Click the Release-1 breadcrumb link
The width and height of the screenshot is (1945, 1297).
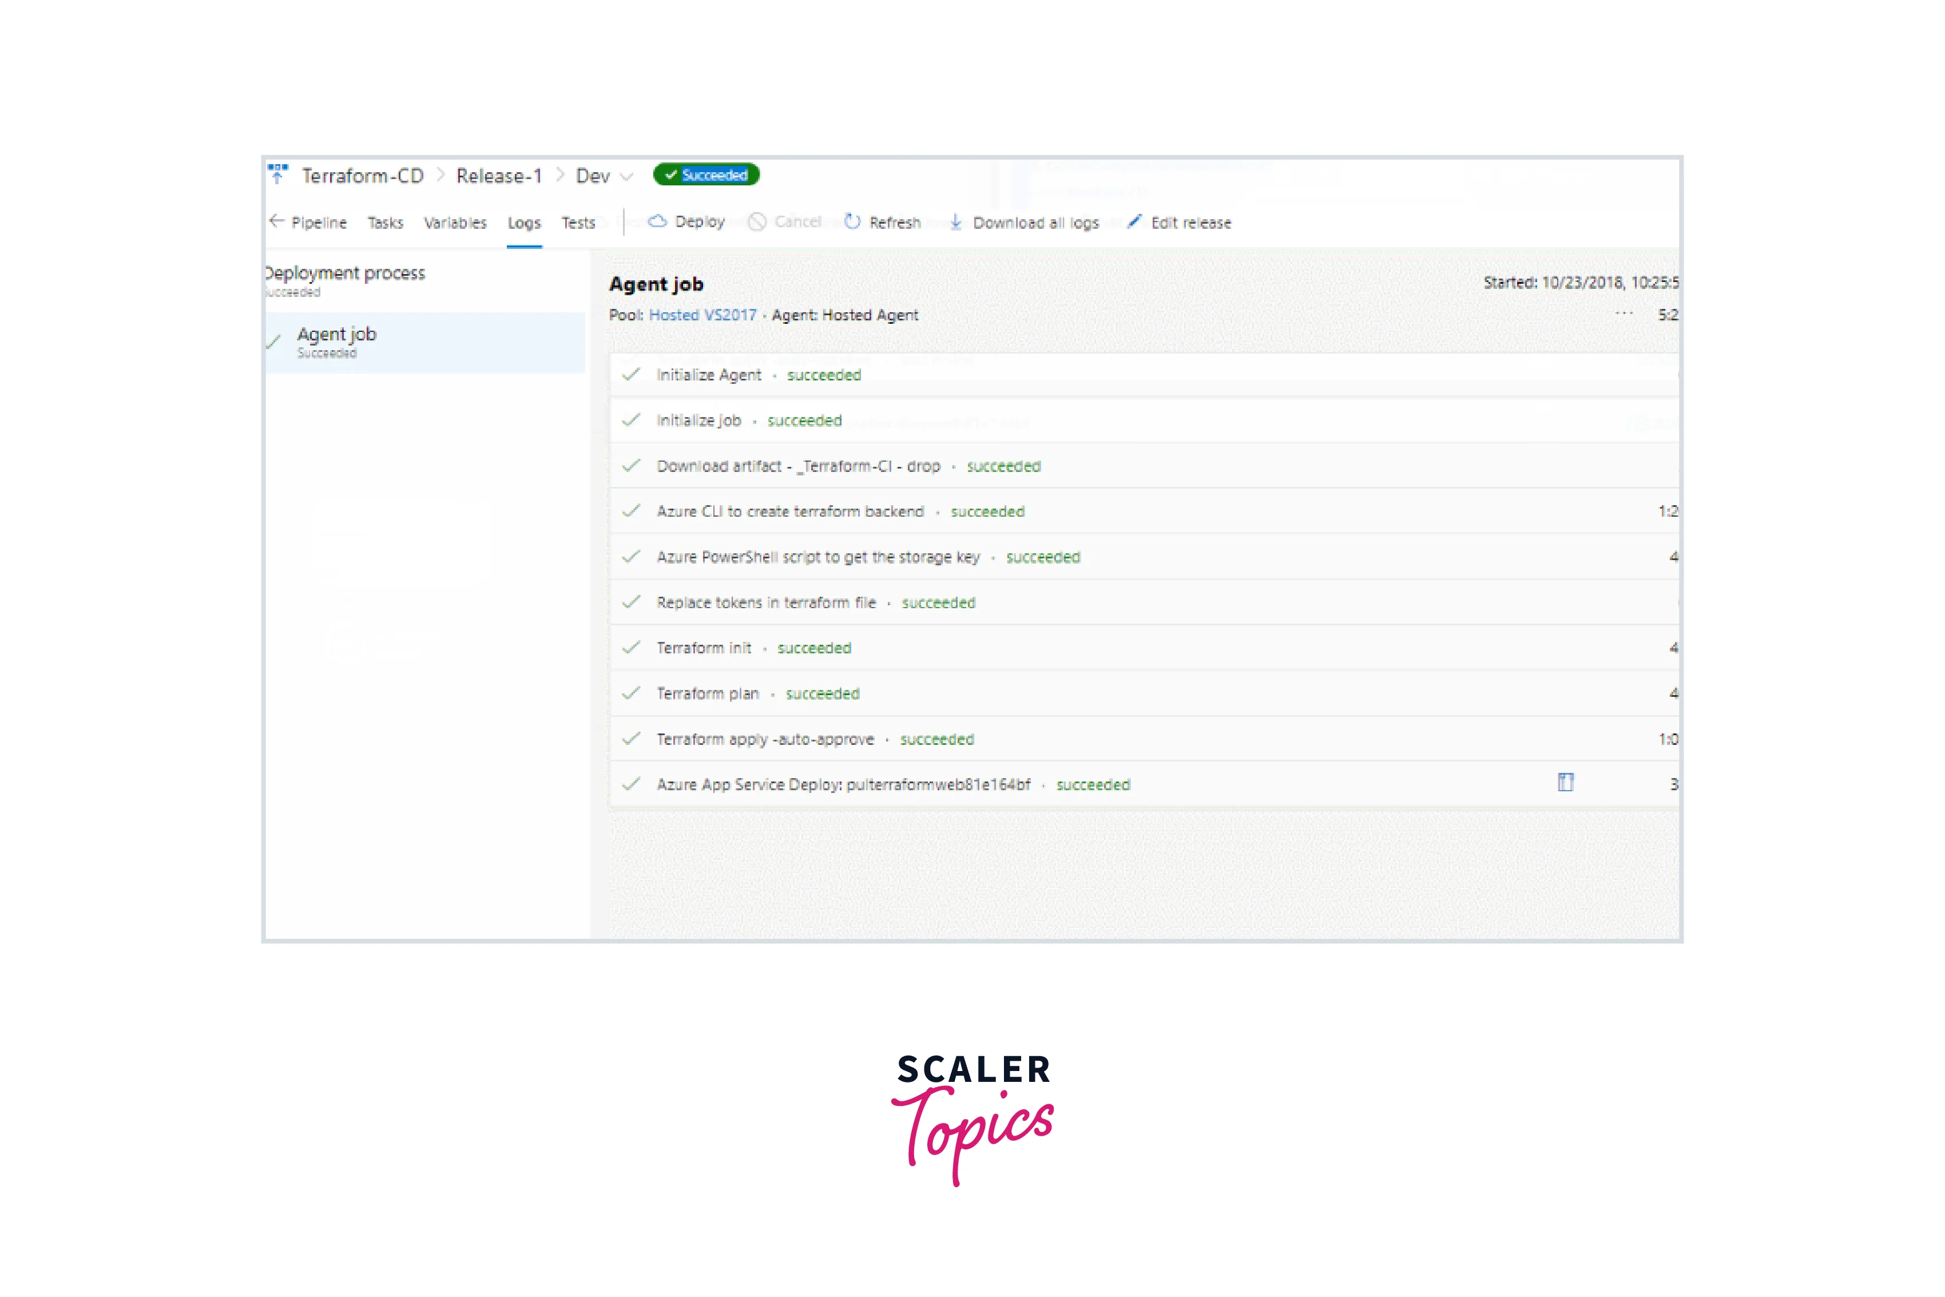(499, 176)
